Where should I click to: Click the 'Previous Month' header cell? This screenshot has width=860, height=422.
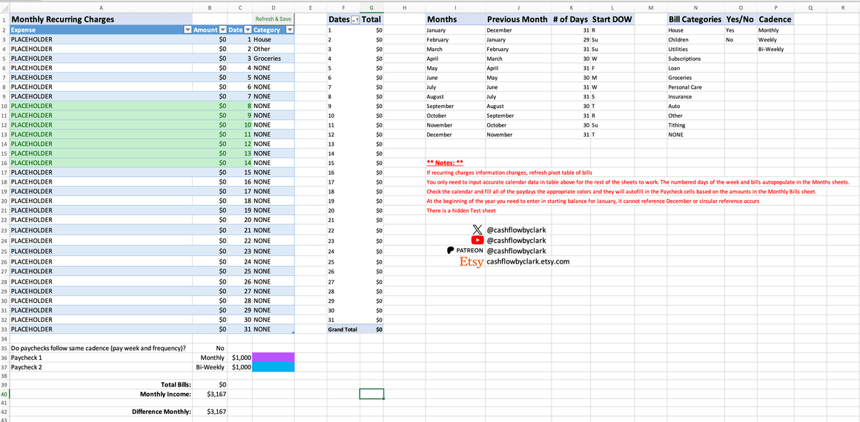(517, 19)
